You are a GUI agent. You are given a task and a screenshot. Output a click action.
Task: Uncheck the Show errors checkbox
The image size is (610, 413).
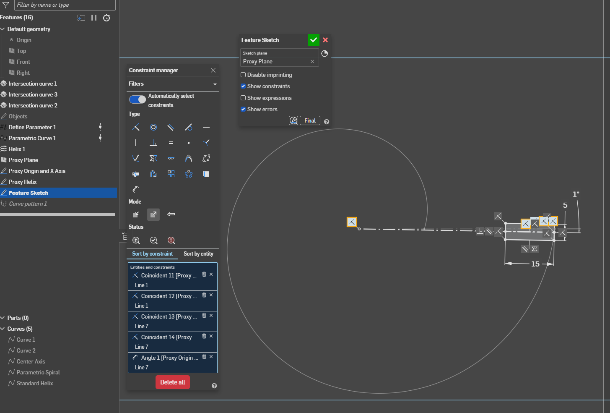click(243, 109)
